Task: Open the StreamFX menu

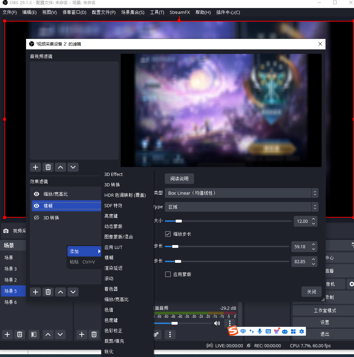Action: (x=179, y=13)
